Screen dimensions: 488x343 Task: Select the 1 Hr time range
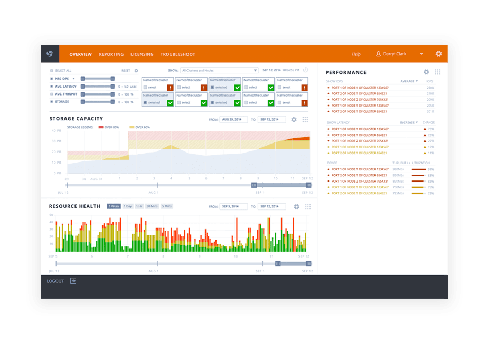pos(139,206)
